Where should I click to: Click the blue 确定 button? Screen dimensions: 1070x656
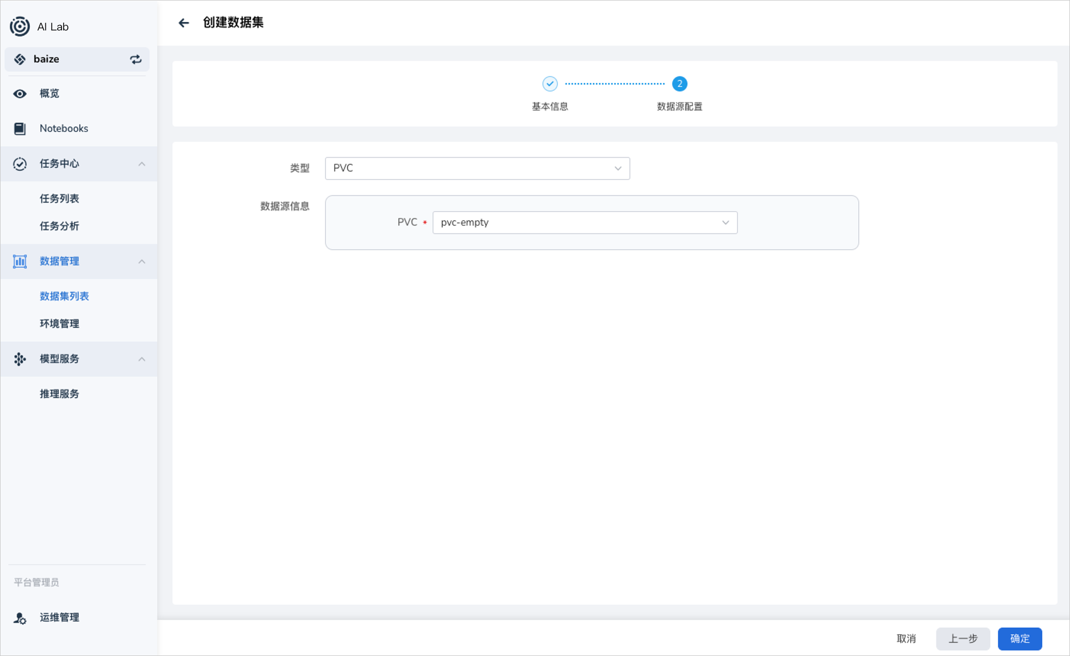pos(1020,638)
